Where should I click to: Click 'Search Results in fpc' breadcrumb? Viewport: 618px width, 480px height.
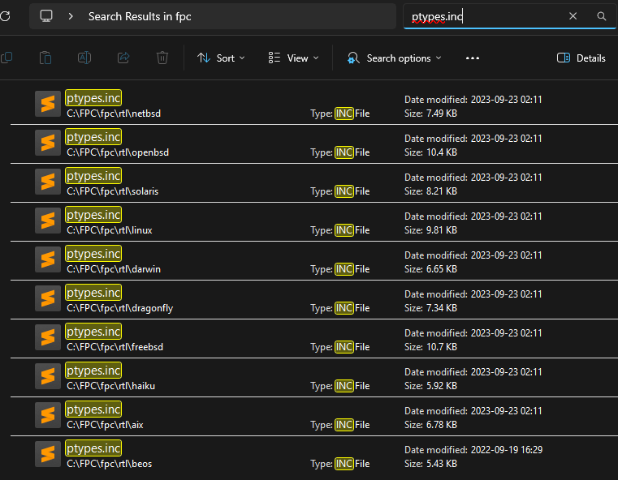coord(140,16)
